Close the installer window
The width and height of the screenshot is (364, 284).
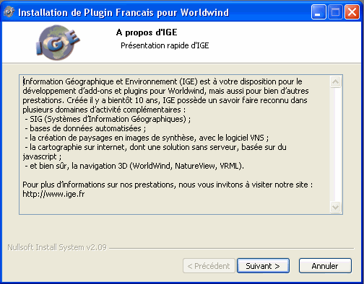click(352, 12)
